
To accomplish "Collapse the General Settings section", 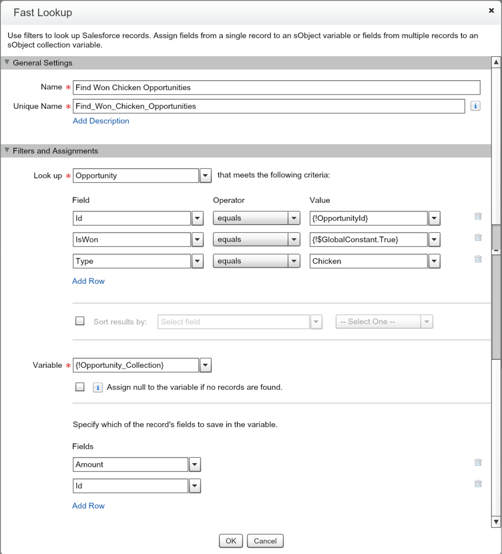I will (x=7, y=63).
